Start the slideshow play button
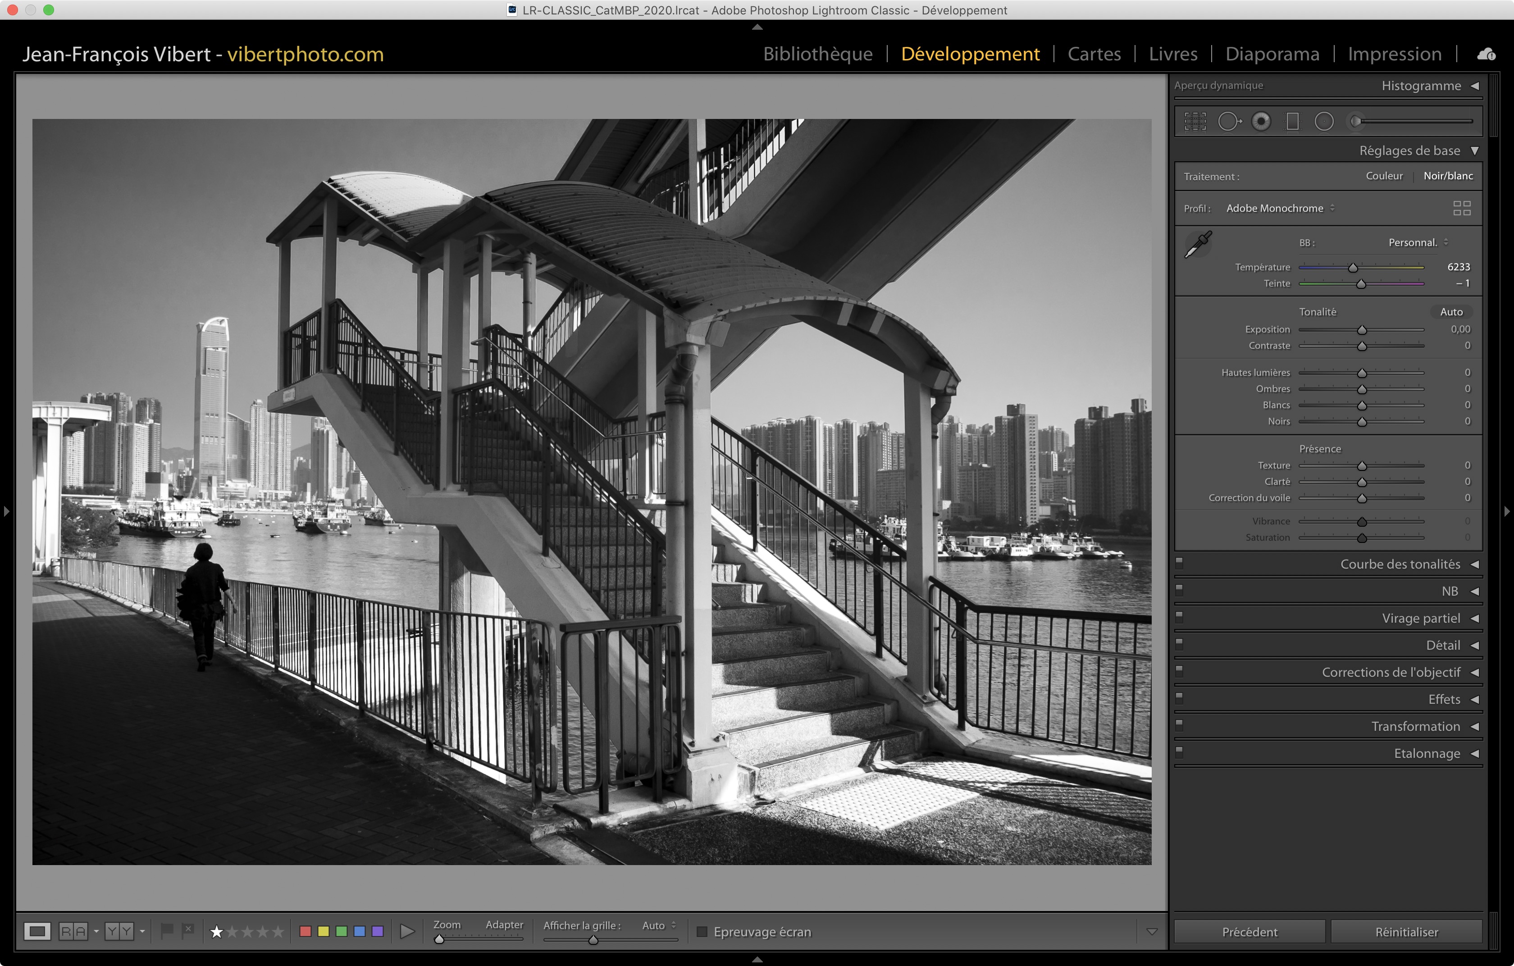The width and height of the screenshot is (1514, 966). pos(407,931)
